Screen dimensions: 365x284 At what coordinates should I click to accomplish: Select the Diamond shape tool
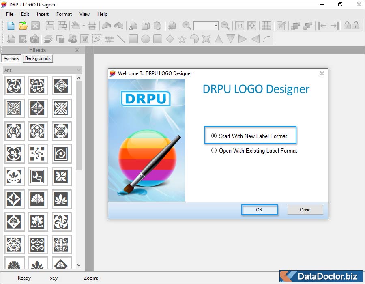(170, 39)
